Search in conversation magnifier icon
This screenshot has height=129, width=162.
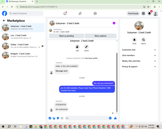[x=144, y=40]
